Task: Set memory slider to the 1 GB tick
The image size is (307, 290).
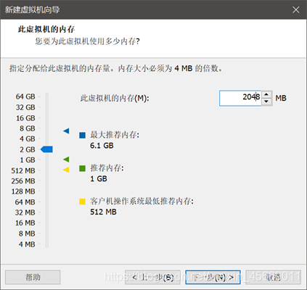Action: [x=47, y=160]
